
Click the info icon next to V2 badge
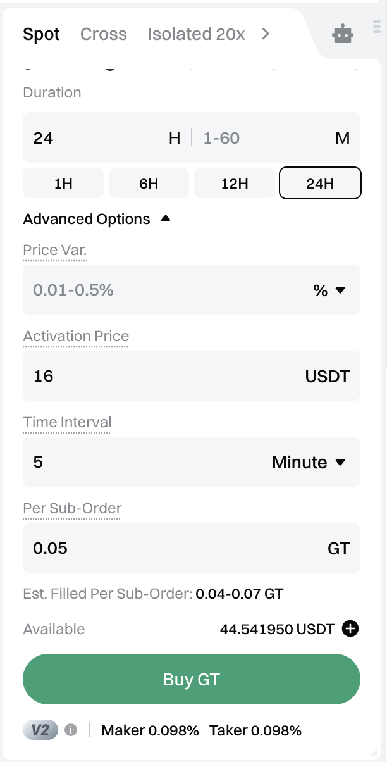pos(71,730)
